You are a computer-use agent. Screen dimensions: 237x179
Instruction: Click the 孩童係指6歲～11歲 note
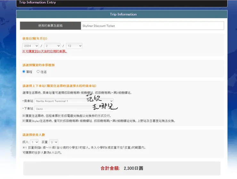pyautogui.click(x=84, y=148)
